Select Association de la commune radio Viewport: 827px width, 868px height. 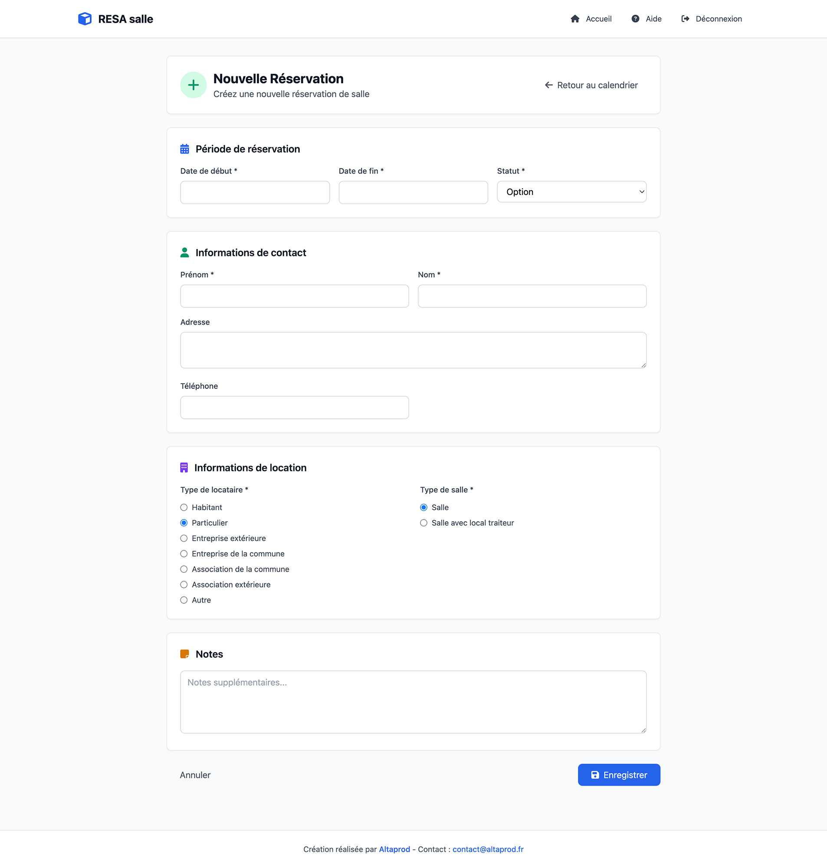coord(184,569)
